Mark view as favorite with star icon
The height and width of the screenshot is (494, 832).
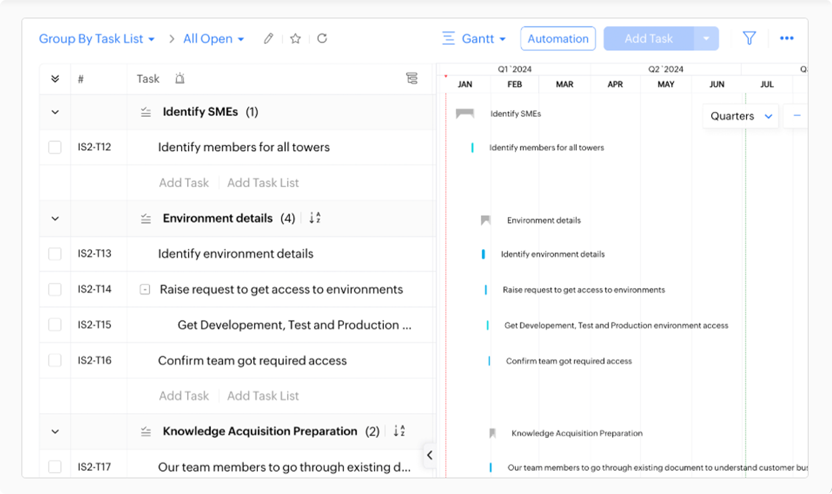click(x=295, y=39)
